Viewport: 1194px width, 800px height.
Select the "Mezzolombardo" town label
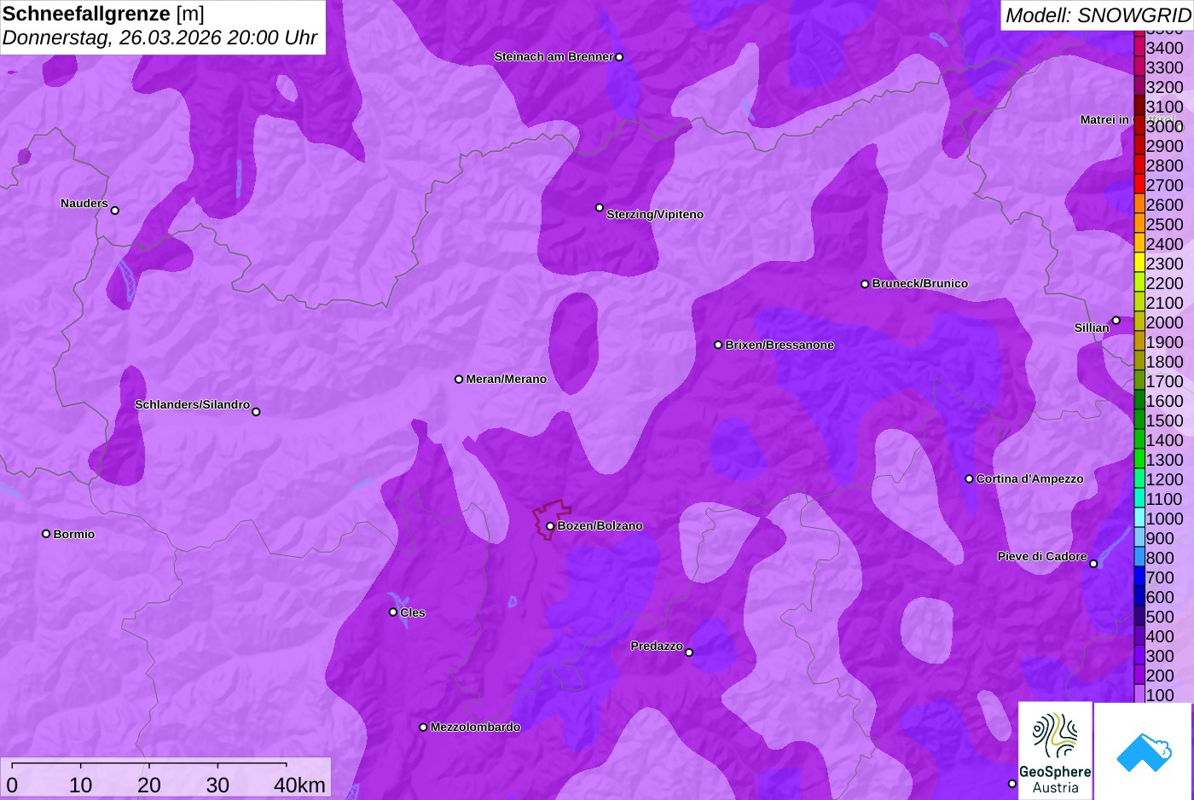[x=475, y=727]
